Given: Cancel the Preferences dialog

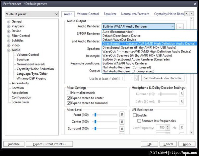Looking at the screenshot, I should (x=168, y=144).
